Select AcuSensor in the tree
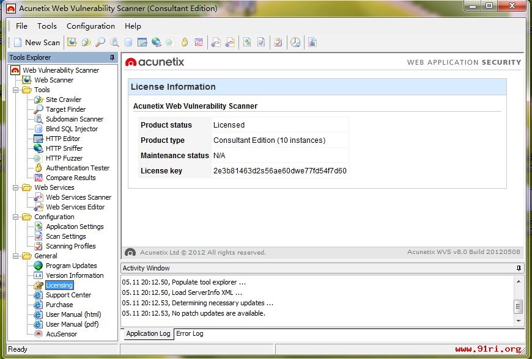This screenshot has height=359, width=532. point(61,335)
